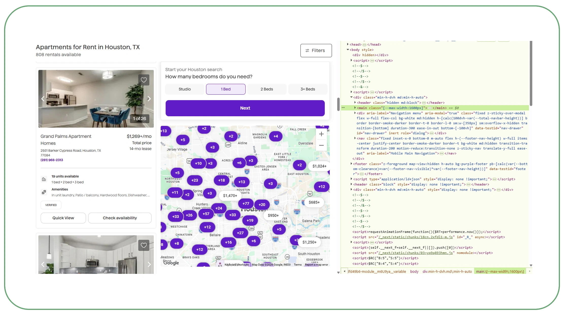Click the VERIFIED badge
564x315 pixels.
51,205
